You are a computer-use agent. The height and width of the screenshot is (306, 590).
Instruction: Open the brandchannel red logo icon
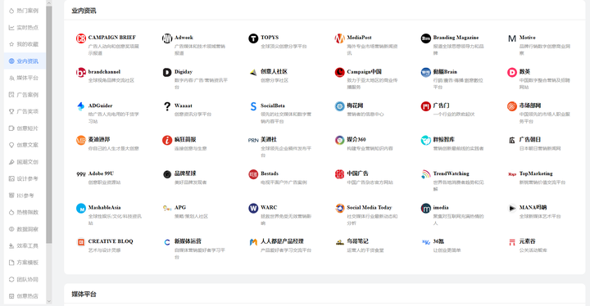coord(81,72)
